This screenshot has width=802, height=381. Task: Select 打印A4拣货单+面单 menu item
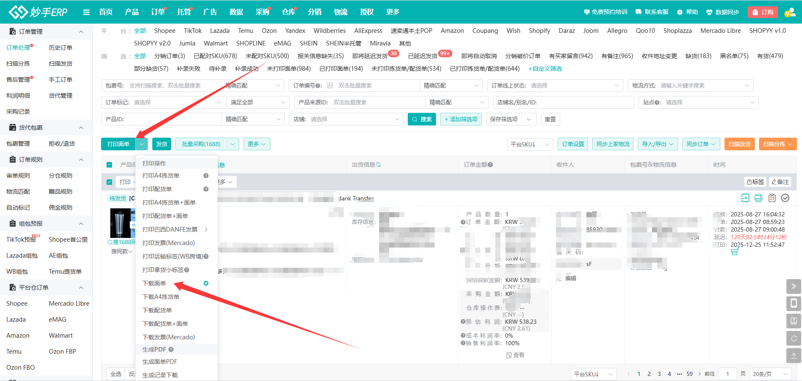click(x=169, y=202)
